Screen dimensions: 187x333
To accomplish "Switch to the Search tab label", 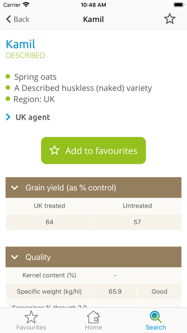I will [156, 327].
